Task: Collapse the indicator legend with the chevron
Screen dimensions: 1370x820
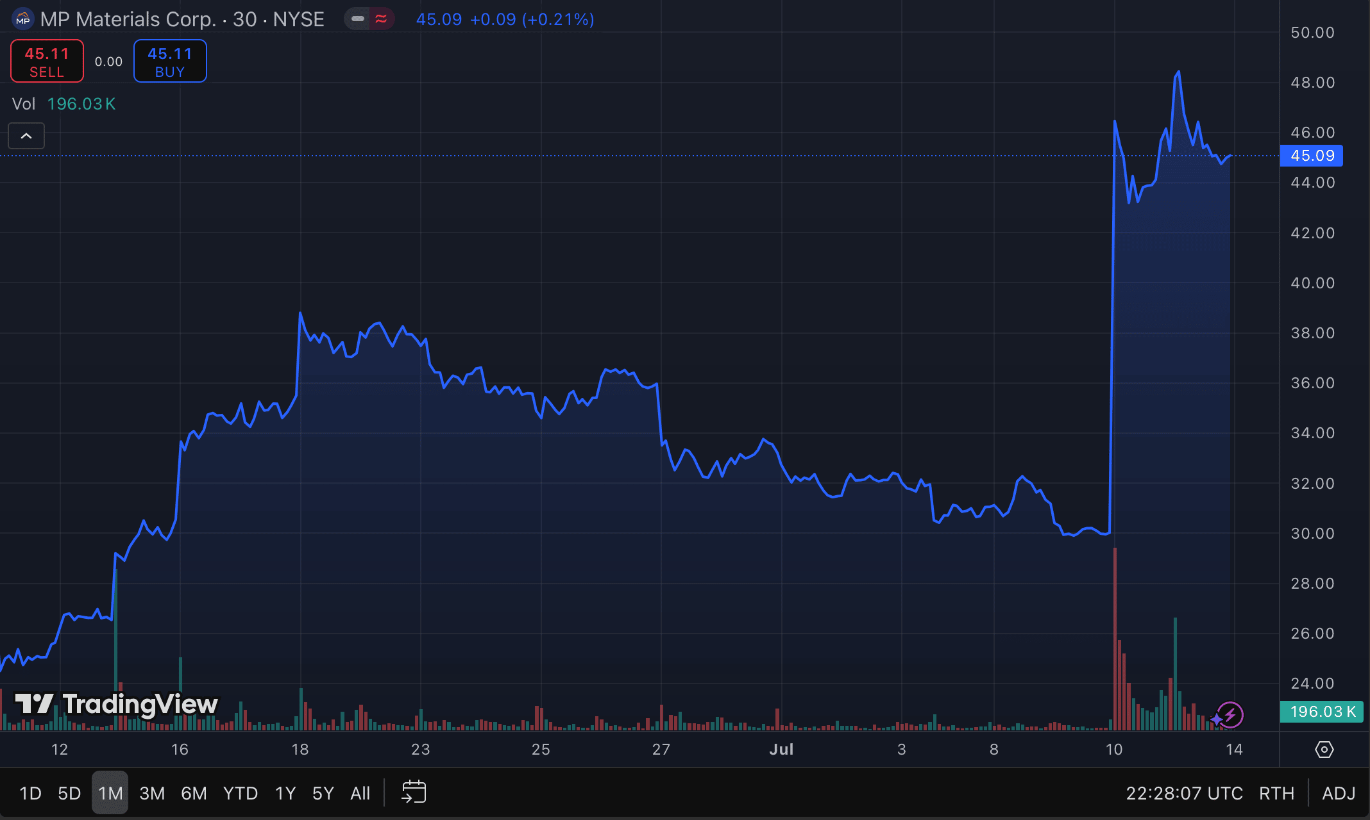Action: 26,136
